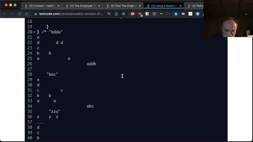Viewport: 253px width, 142px height.
Task: Reload the page with the refresh icon
Action: (x=19, y=14)
